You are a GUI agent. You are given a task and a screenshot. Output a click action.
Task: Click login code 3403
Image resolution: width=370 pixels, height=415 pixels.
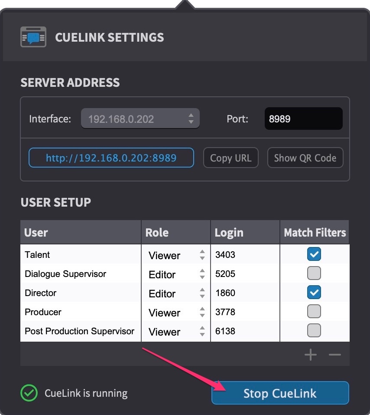[x=225, y=254]
